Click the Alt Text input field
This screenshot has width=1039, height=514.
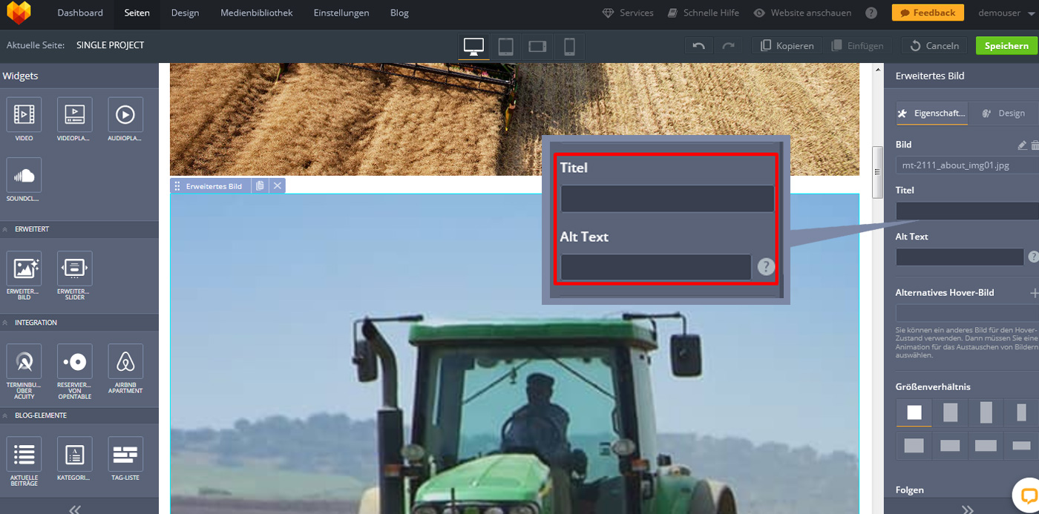coord(960,257)
